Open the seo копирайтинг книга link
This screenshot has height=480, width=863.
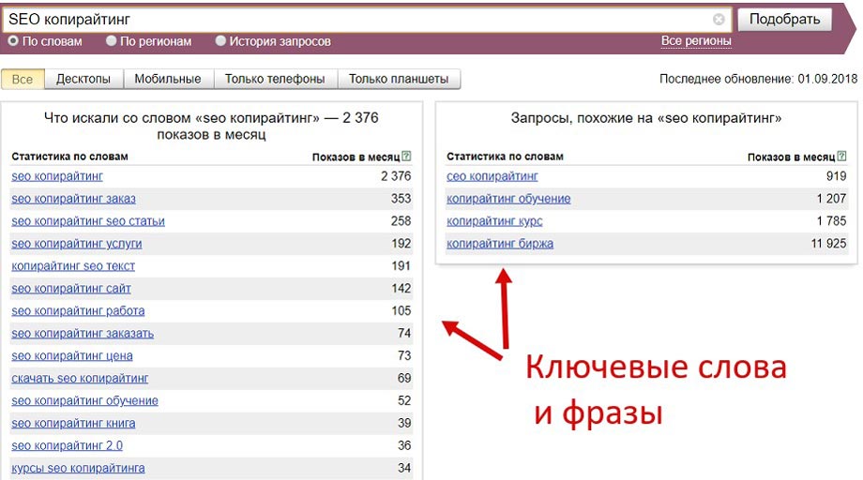(73, 424)
